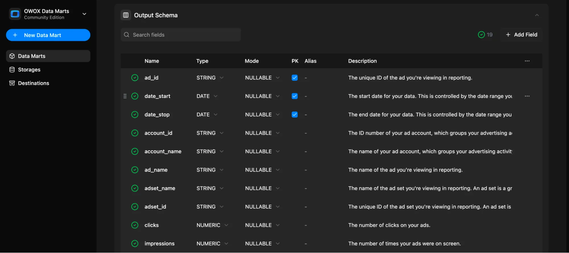569x253 pixels.
Task: Focus the Search fields input
Action: 181,35
